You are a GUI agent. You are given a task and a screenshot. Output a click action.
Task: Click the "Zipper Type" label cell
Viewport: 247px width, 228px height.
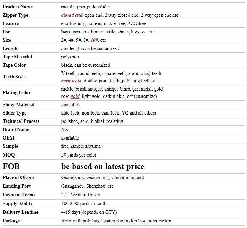(16, 15)
